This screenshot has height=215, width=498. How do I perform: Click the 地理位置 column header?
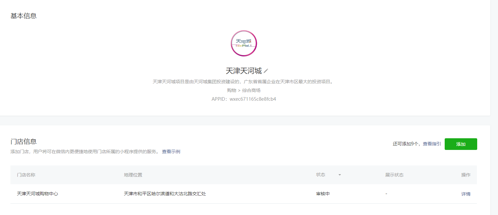point(133,175)
